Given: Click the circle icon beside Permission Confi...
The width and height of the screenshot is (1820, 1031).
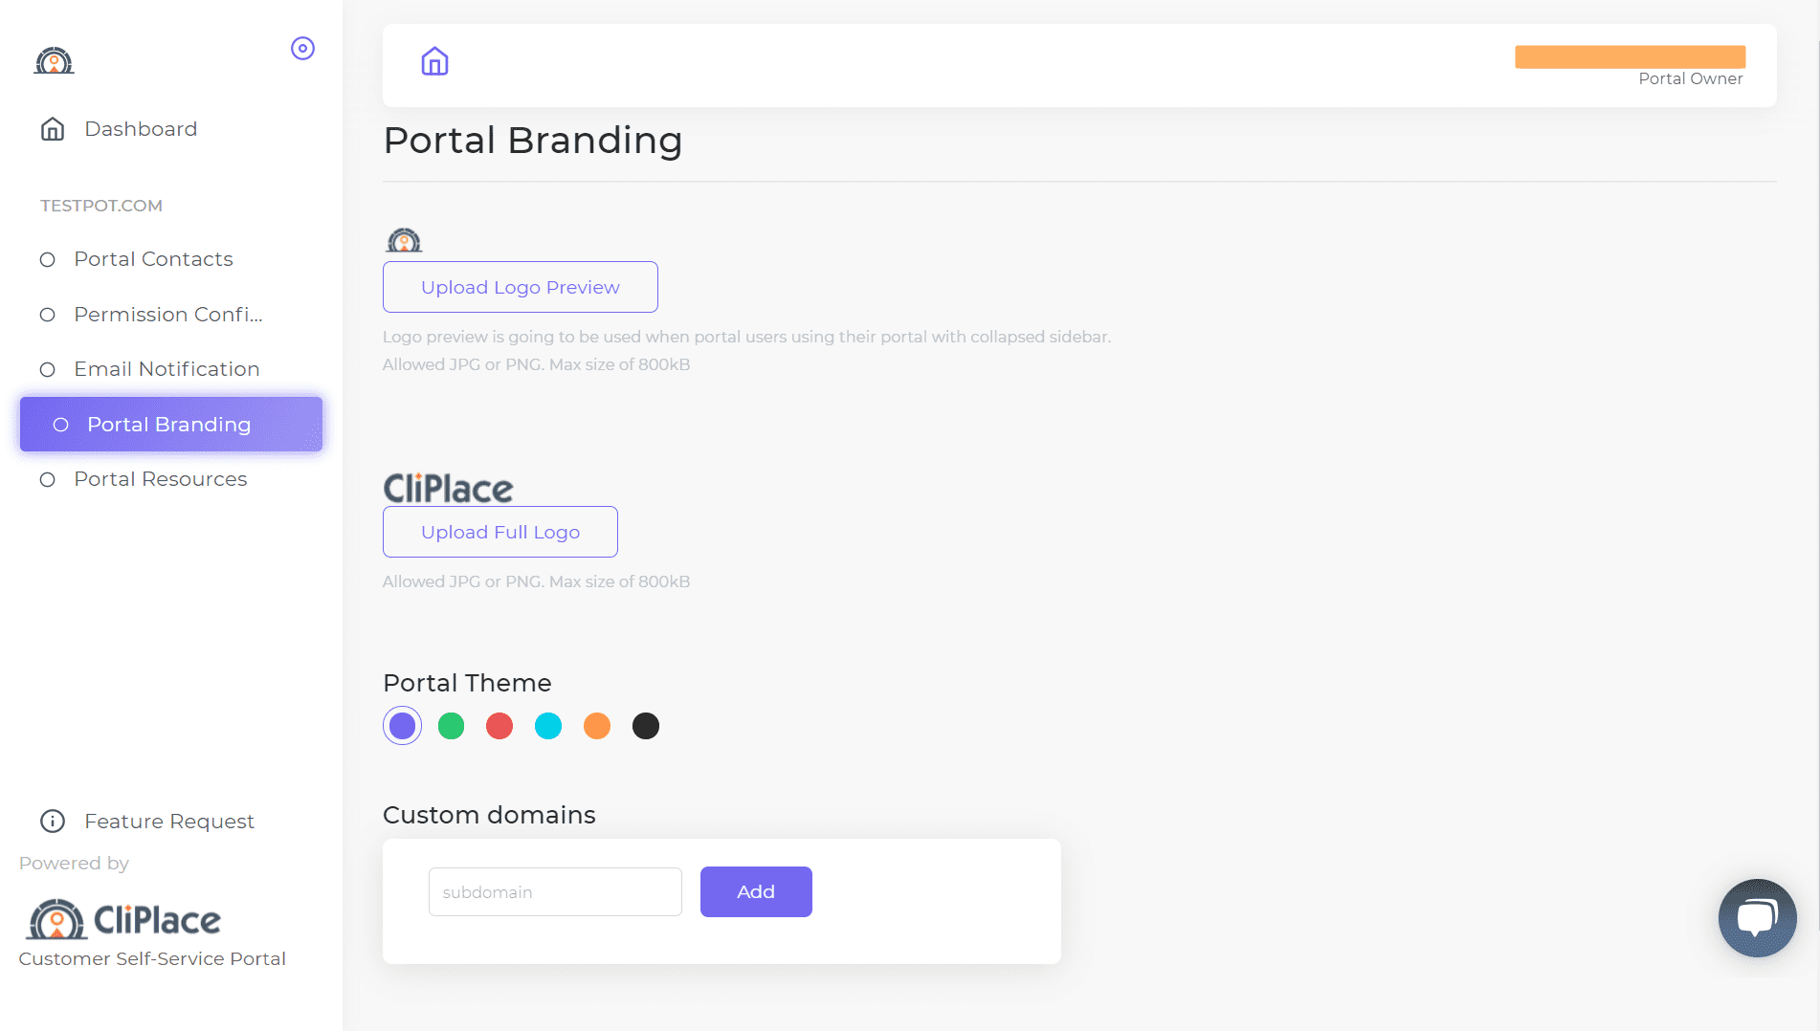Looking at the screenshot, I should (x=47, y=315).
